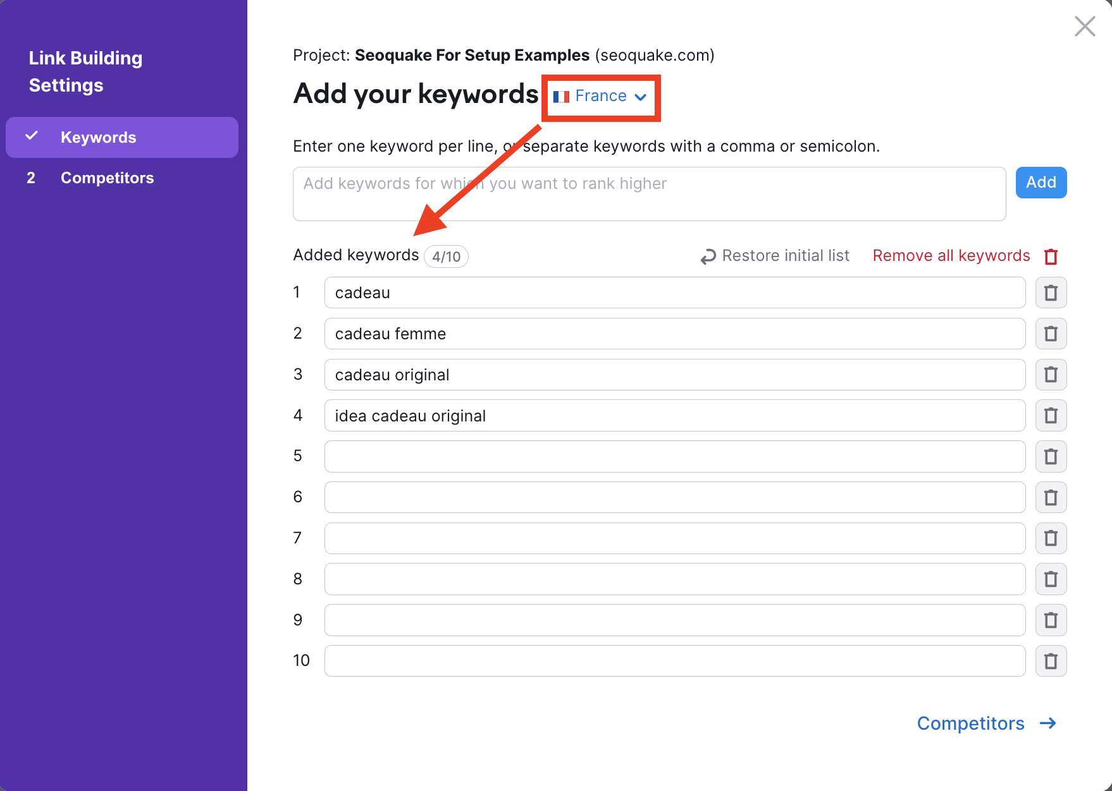Click the trash icon on row 7

coord(1051,538)
